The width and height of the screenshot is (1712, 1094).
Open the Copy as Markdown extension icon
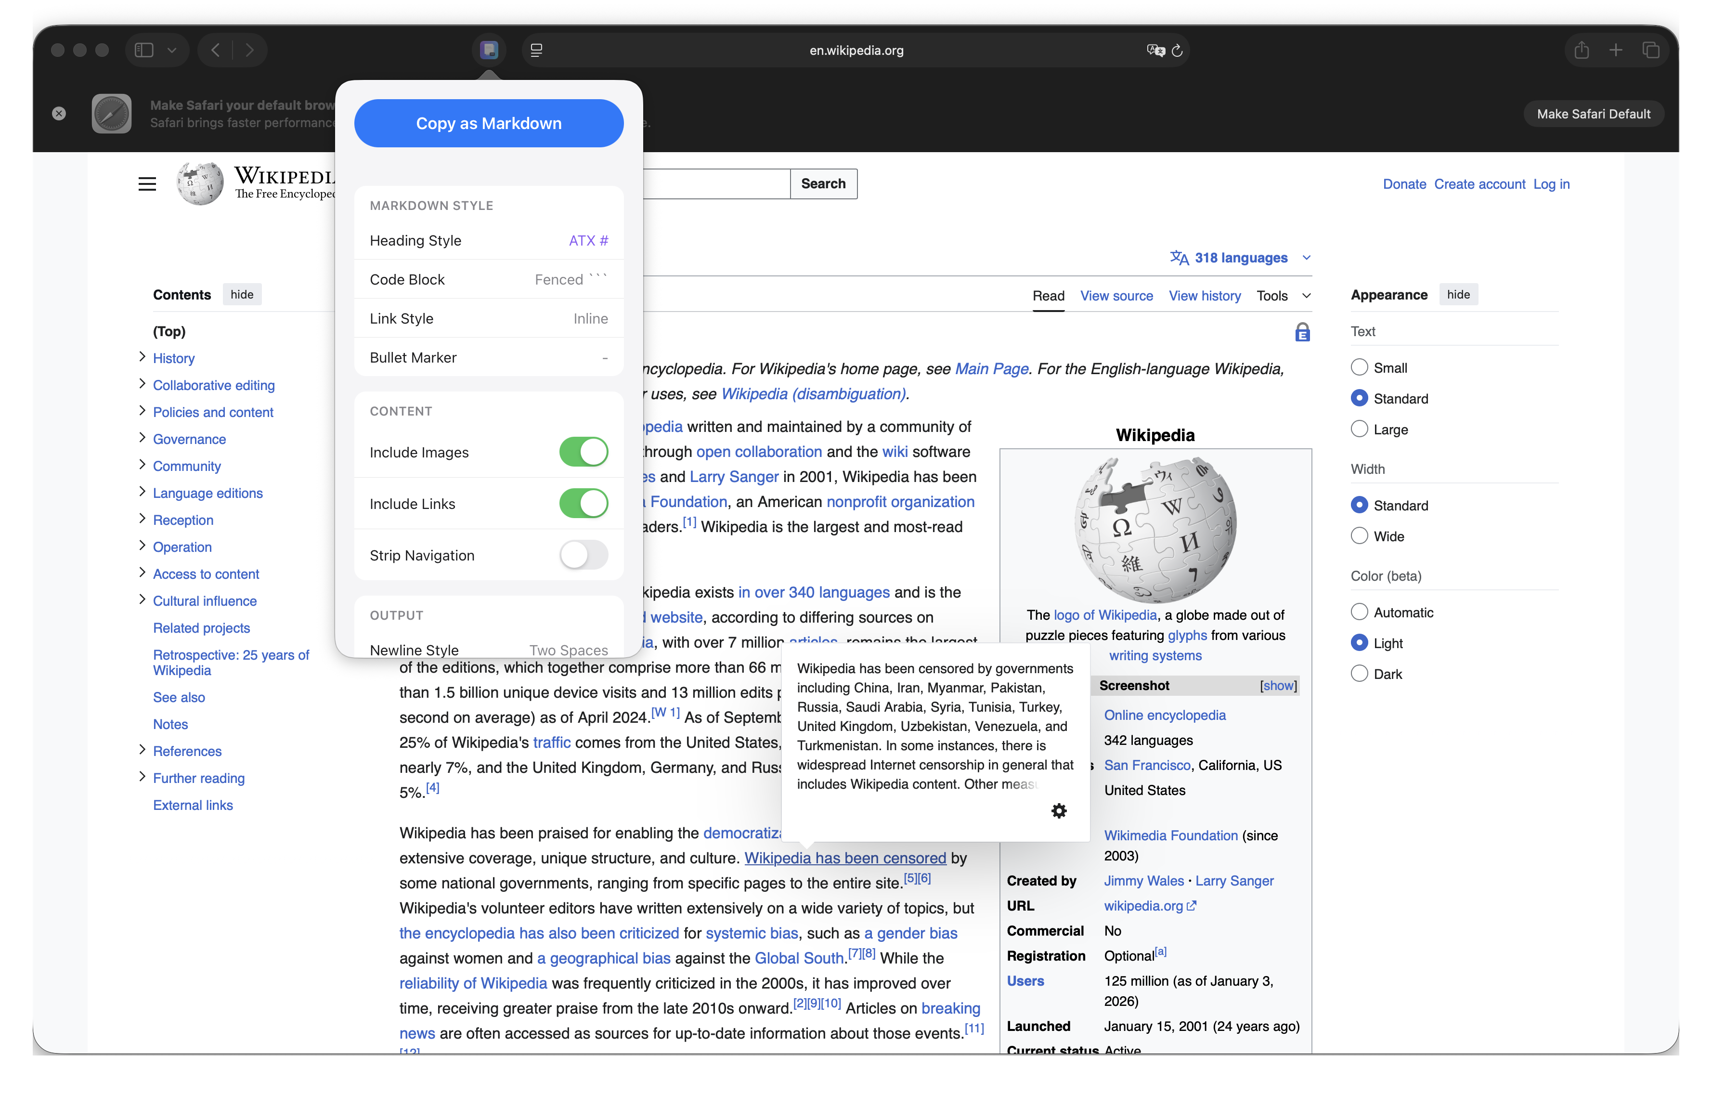pos(489,50)
